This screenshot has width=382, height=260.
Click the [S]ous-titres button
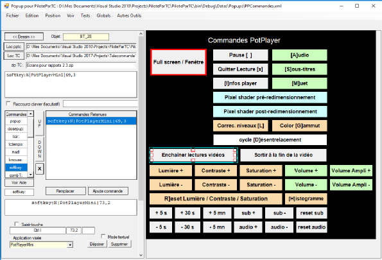(299, 69)
